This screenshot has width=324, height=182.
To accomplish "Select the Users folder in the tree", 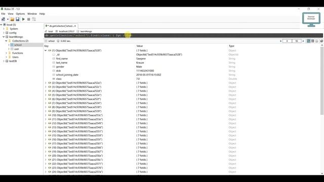I will (15, 57).
